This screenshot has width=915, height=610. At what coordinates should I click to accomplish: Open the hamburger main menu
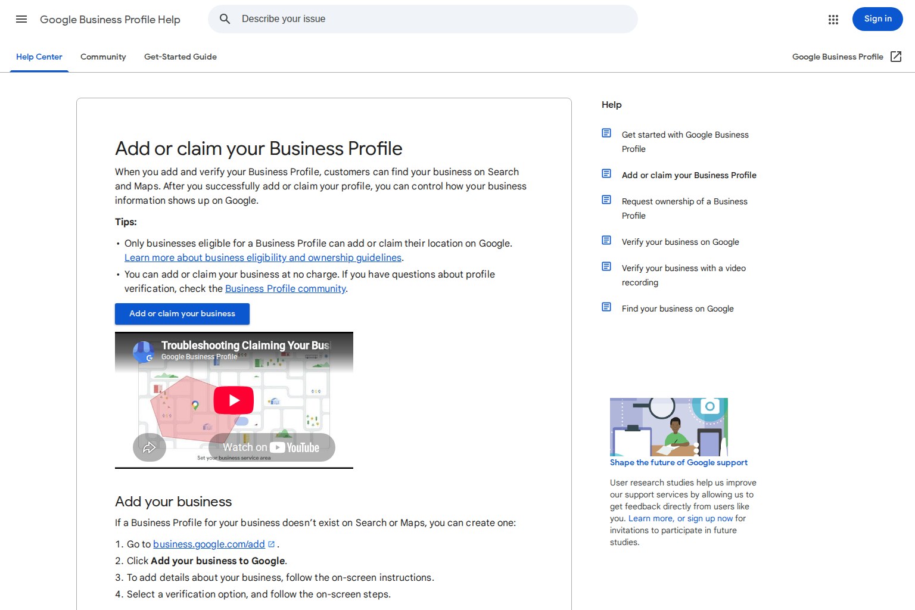(21, 19)
